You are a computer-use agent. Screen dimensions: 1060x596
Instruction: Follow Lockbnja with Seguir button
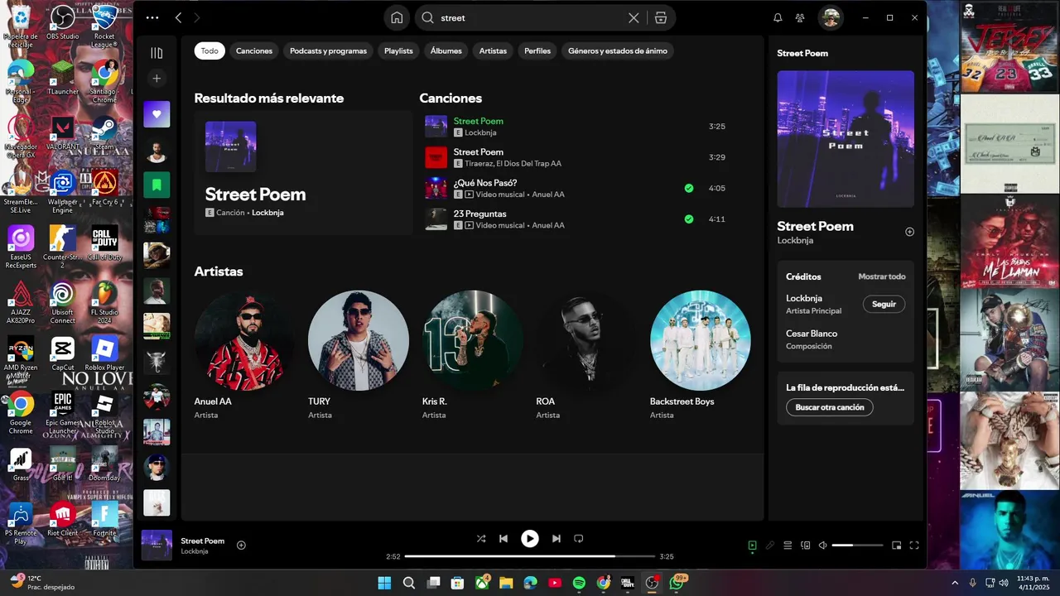[884, 304]
